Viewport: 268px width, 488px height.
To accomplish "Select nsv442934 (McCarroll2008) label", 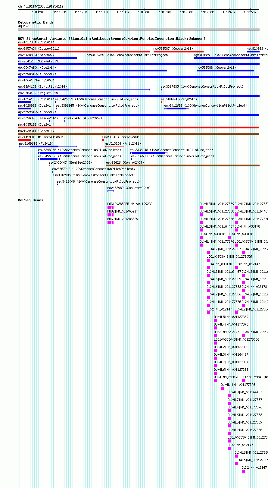I will coord(41,137).
